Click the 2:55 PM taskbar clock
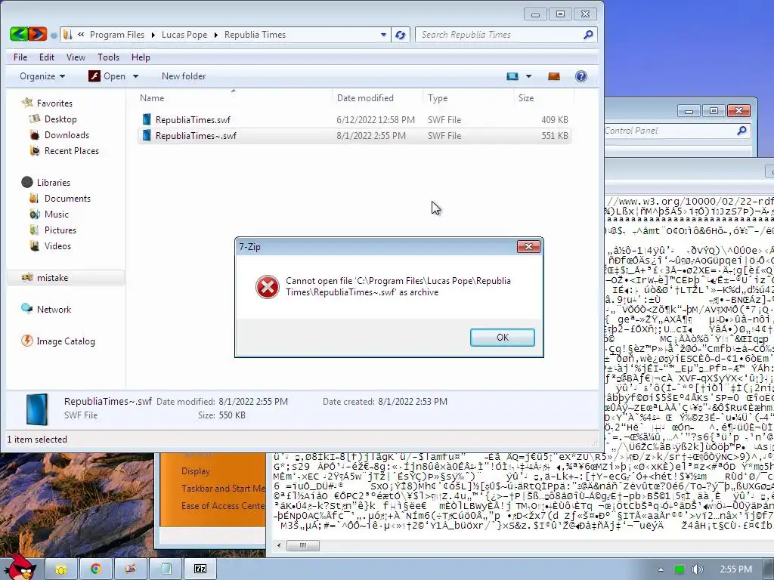Screen dimensions: 774x580 tap(735, 569)
